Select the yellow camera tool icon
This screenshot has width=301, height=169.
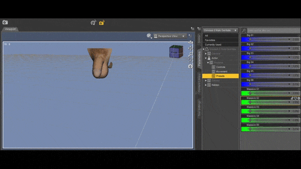coord(102,23)
